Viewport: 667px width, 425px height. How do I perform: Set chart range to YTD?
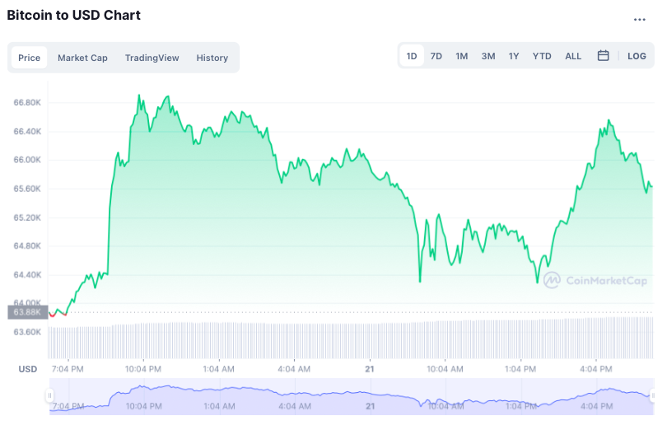point(542,56)
